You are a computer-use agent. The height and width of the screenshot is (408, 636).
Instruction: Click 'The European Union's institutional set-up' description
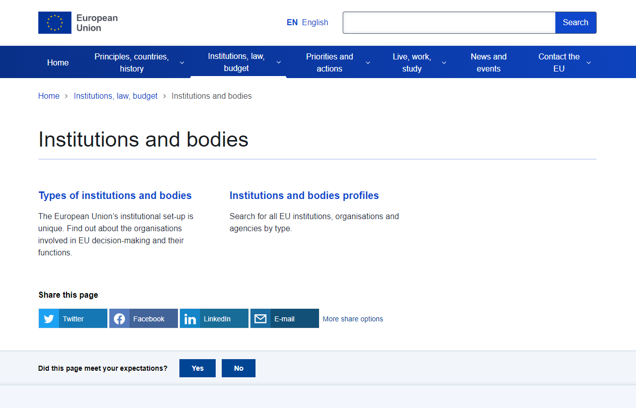click(x=116, y=234)
